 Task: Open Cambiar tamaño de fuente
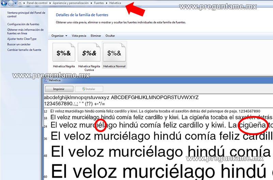tap(24, 50)
